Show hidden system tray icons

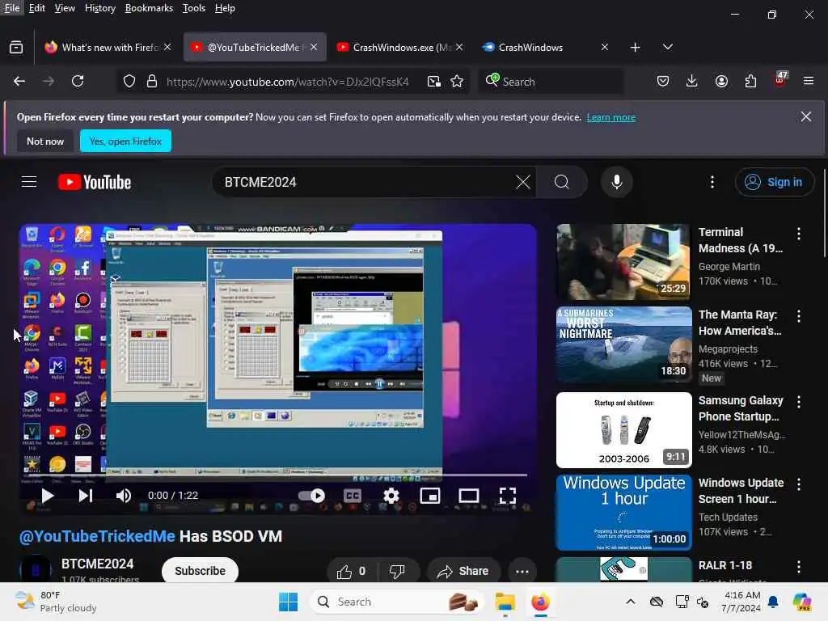click(x=631, y=602)
